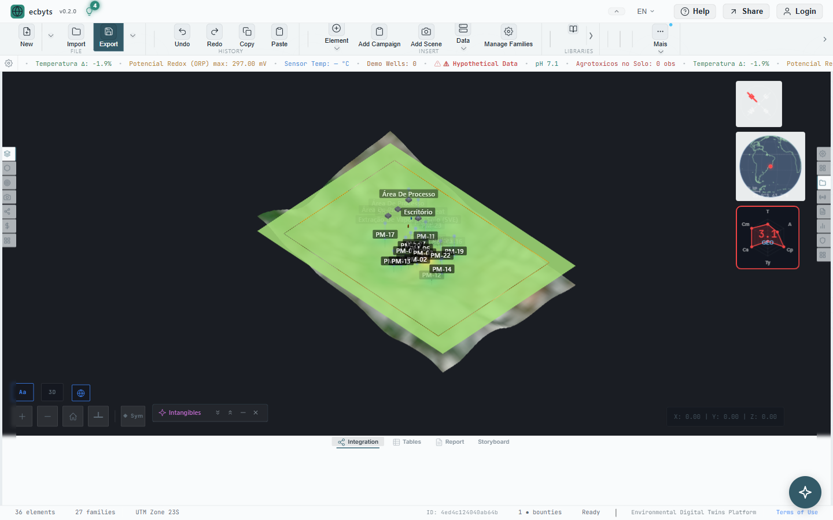Paste from clipboard
The width and height of the screenshot is (833, 520).
tap(279, 36)
